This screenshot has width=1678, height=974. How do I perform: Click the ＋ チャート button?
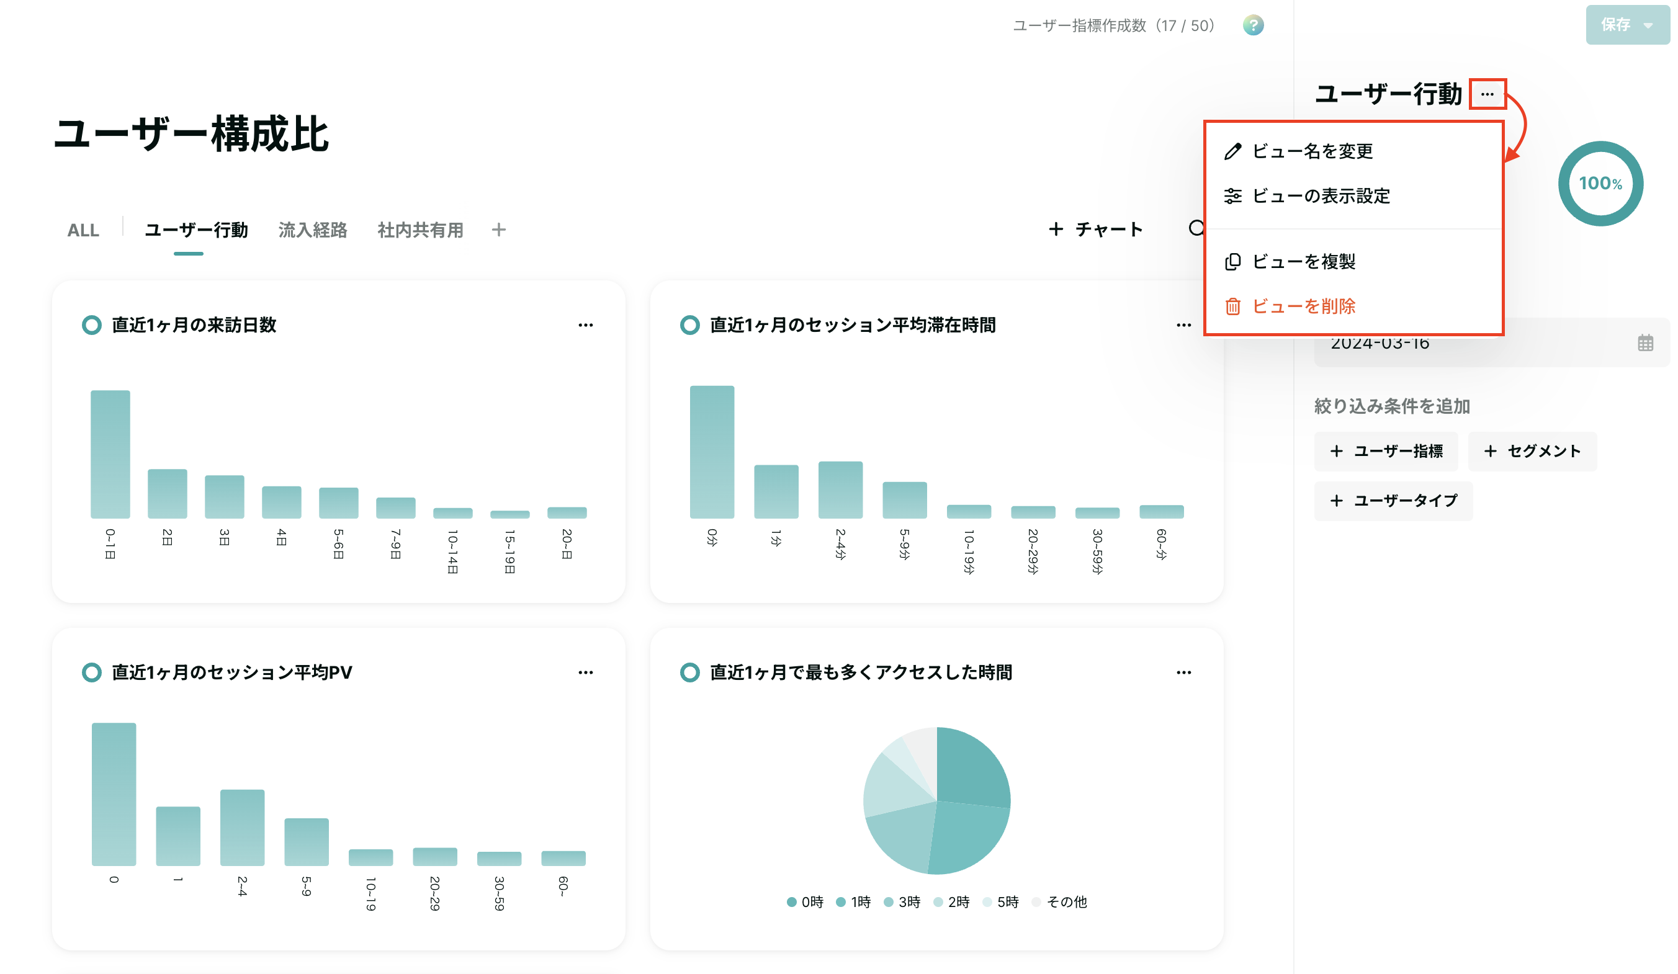(1095, 229)
